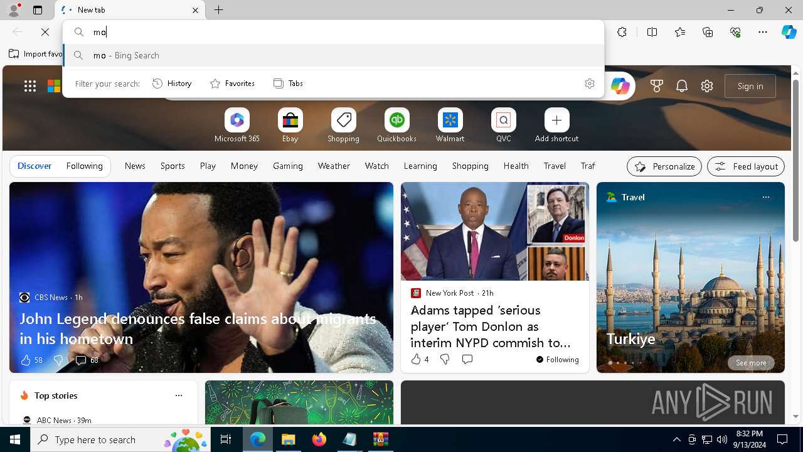Image resolution: width=803 pixels, height=452 pixels.
Task: Open Windows Start menu
Action: click(x=15, y=439)
